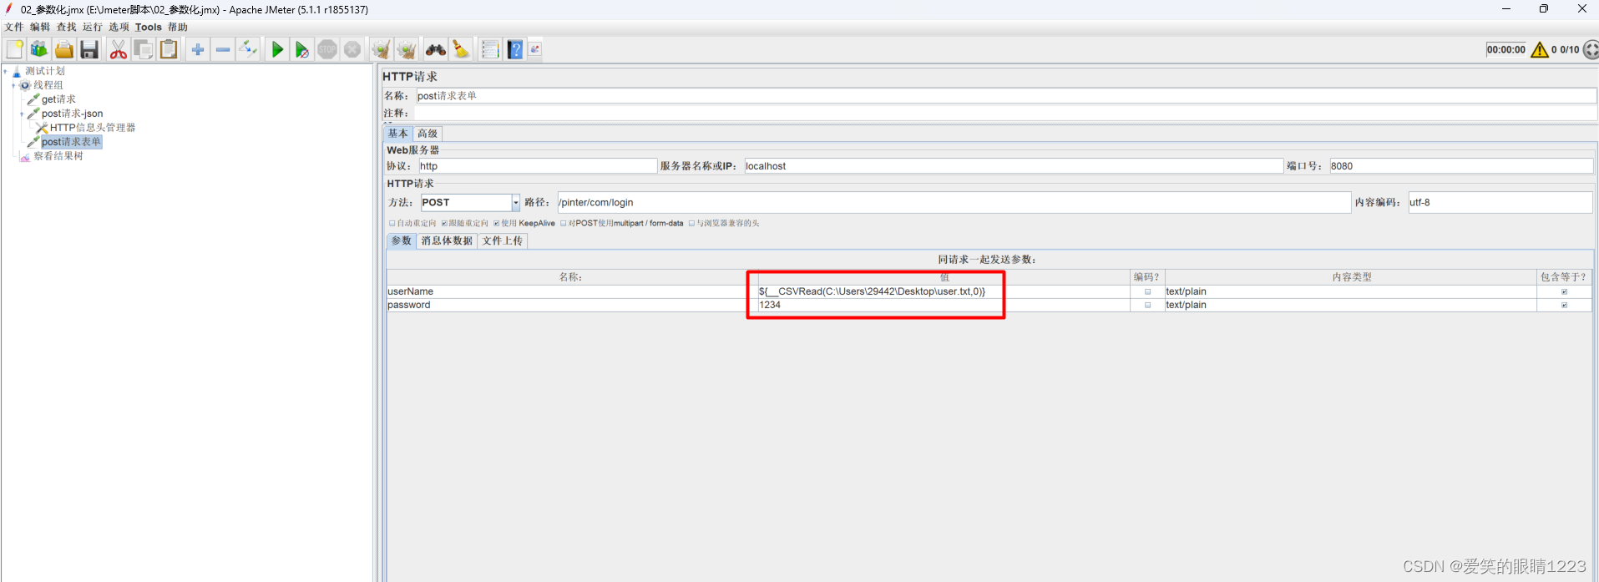Open the Function Helper list icon
The image size is (1599, 582).
click(490, 49)
